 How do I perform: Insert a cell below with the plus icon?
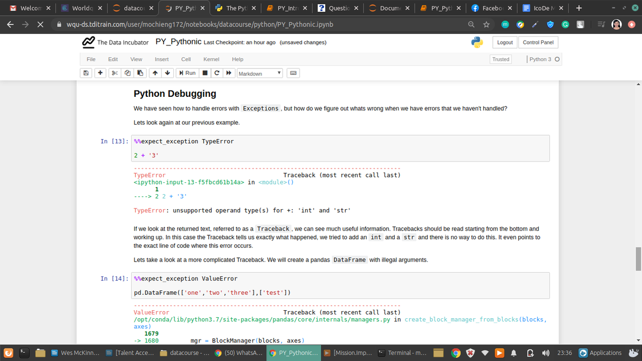(x=100, y=73)
